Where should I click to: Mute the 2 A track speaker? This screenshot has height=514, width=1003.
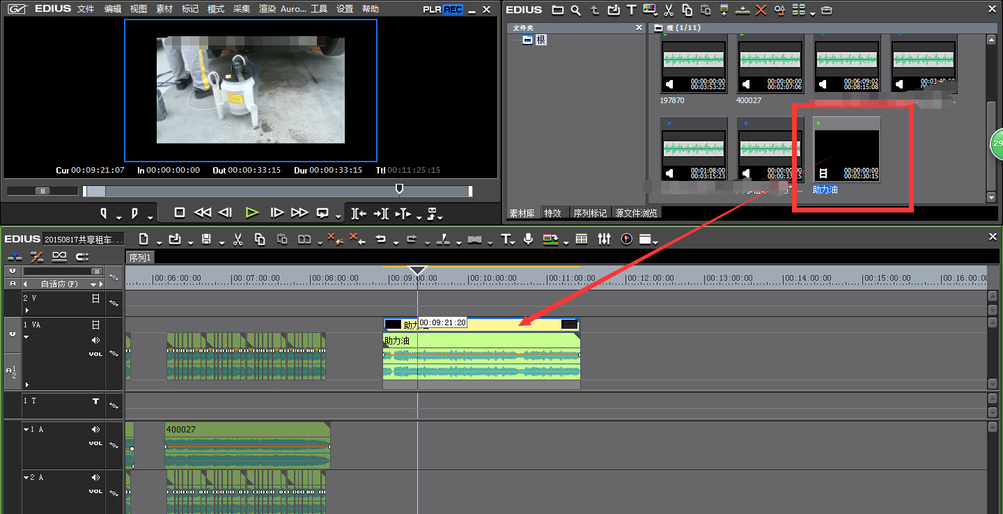[x=96, y=478]
